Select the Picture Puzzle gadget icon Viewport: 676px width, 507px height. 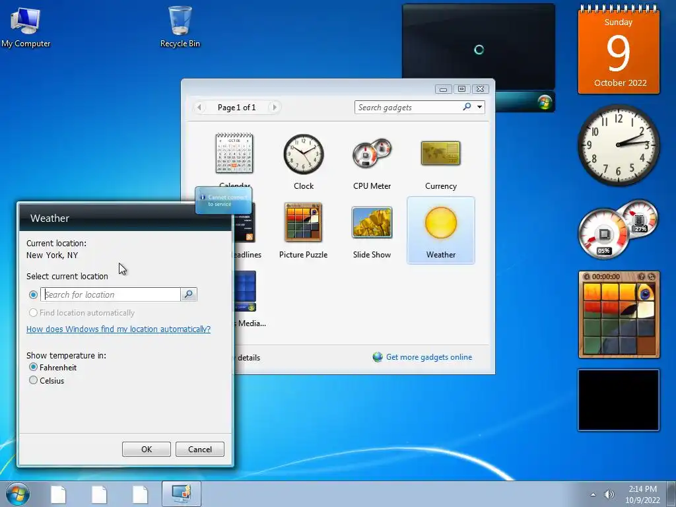[x=303, y=222]
